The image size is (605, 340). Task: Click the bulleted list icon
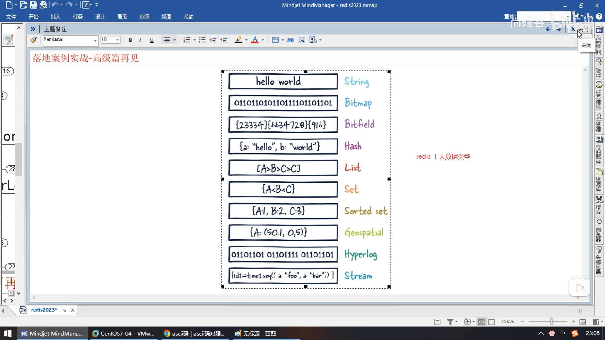click(202, 40)
